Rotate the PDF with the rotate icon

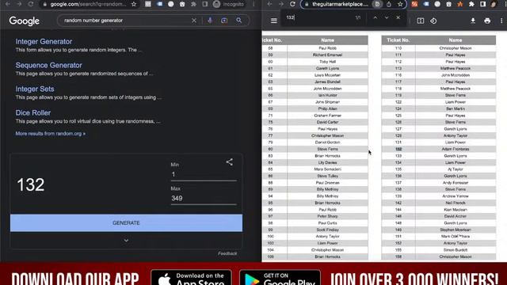(x=433, y=21)
